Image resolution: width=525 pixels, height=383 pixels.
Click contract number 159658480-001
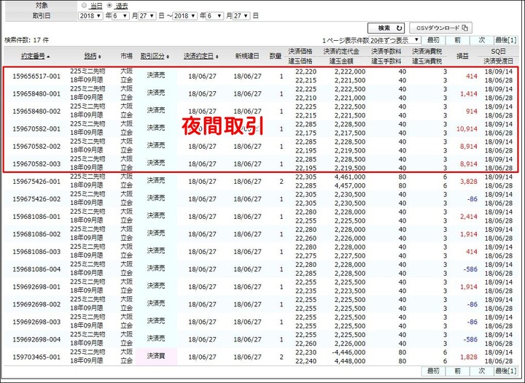point(36,94)
